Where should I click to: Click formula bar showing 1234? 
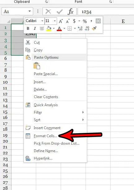click(x=106, y=11)
